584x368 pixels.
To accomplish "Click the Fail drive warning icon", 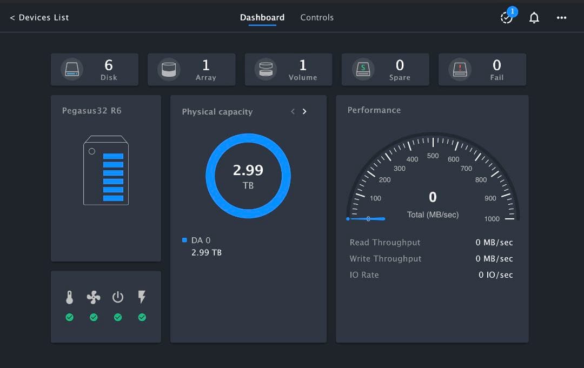I will [460, 70].
